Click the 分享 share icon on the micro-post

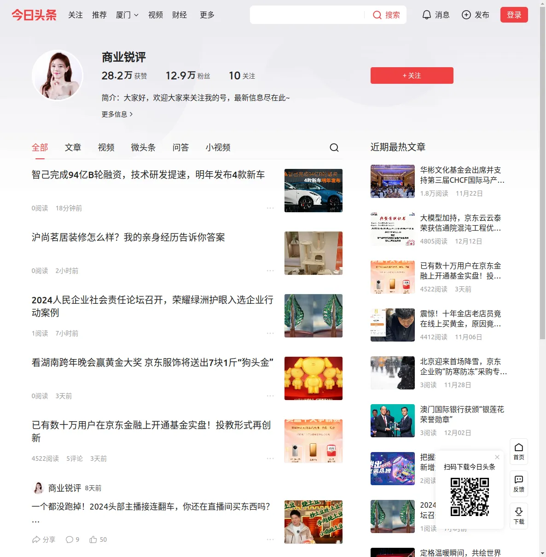pos(36,540)
